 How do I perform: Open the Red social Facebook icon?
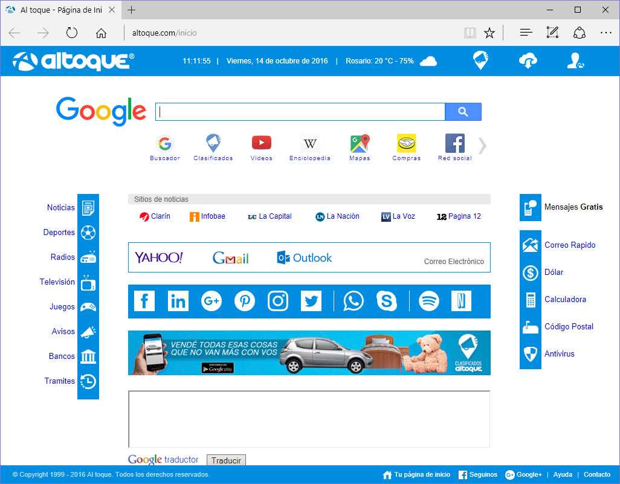(x=454, y=143)
